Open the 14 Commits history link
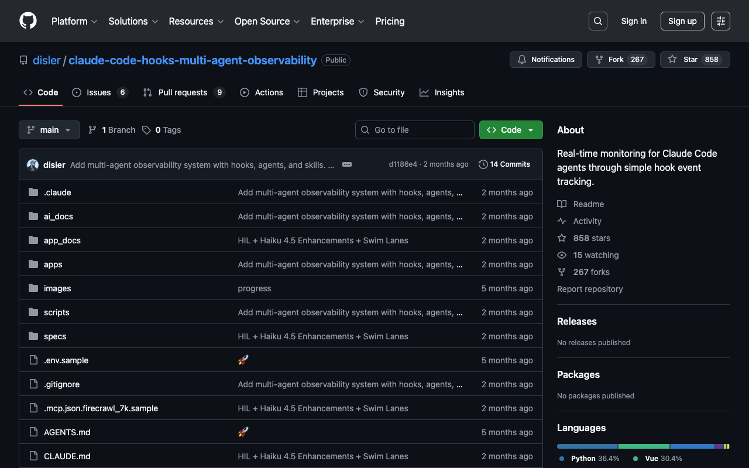This screenshot has width=749, height=468. [504, 164]
